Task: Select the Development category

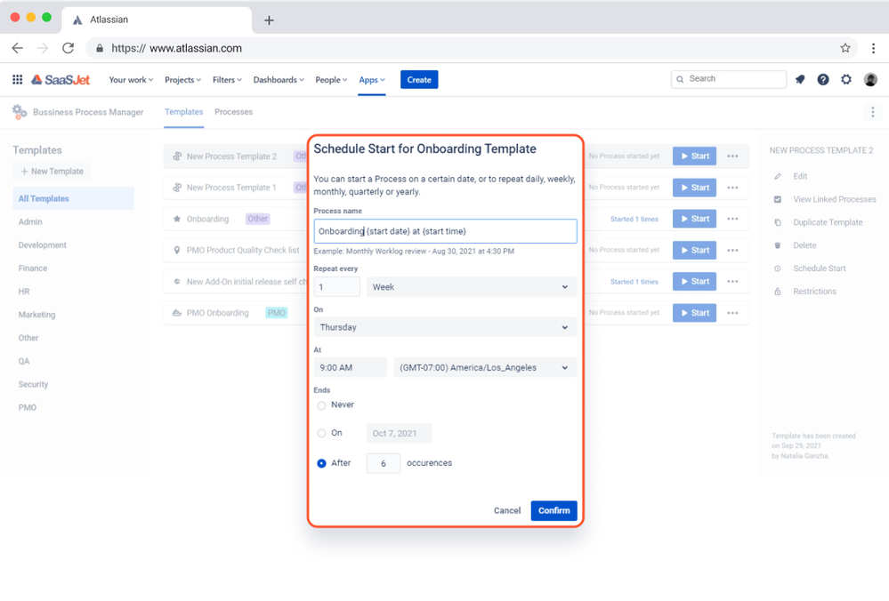Action: click(42, 245)
